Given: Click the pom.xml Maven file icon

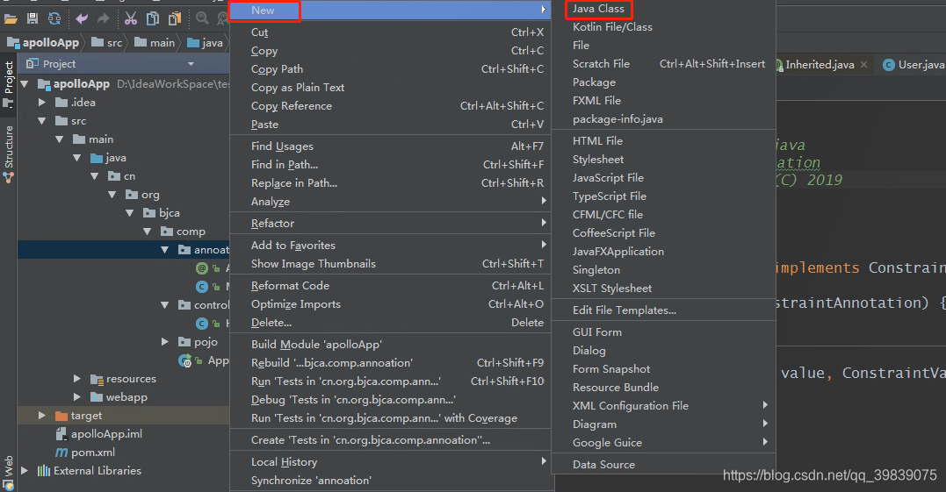Looking at the screenshot, I should tap(61, 453).
